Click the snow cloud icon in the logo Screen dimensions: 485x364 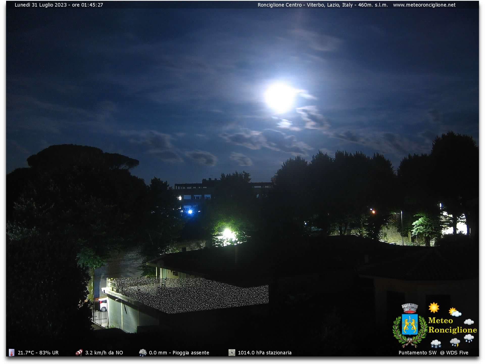[436, 343]
